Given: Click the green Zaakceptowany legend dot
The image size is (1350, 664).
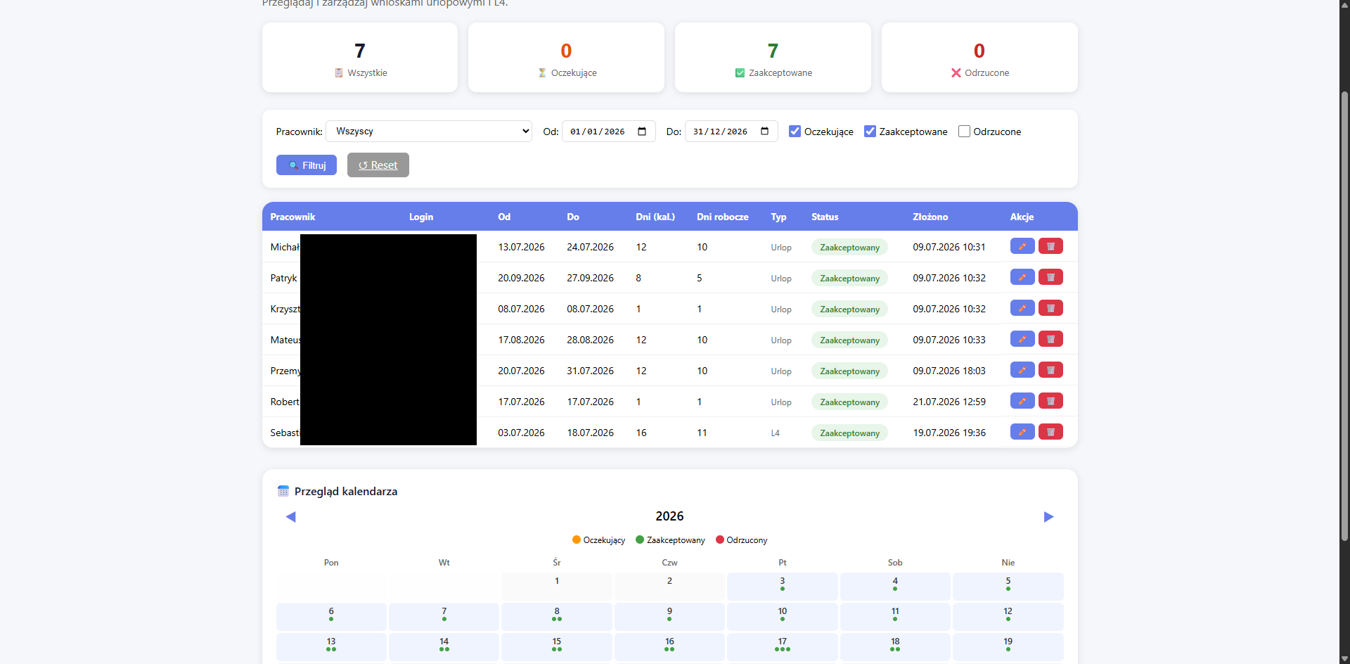Looking at the screenshot, I should point(640,539).
